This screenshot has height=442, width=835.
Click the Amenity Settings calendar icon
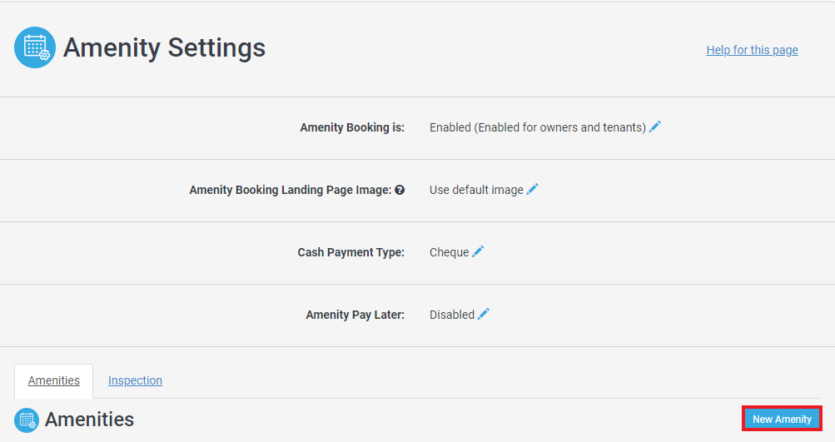coord(35,47)
